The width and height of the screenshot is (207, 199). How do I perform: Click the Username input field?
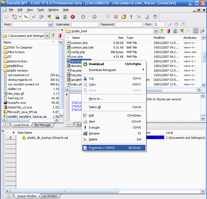tap(85, 24)
